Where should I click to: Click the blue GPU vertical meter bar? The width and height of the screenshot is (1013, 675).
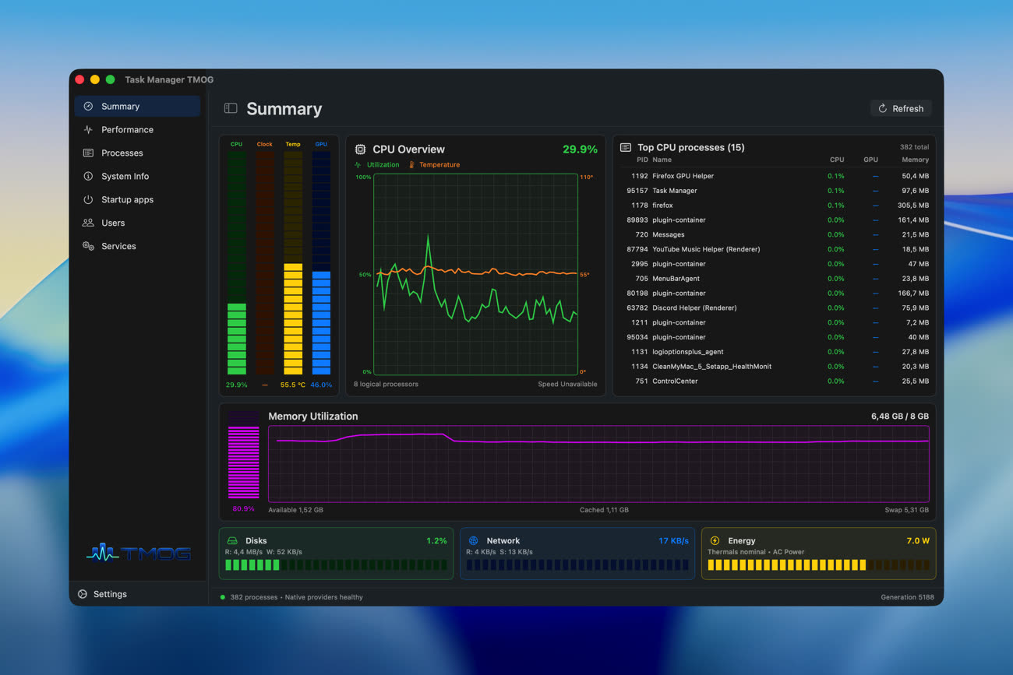click(321, 262)
